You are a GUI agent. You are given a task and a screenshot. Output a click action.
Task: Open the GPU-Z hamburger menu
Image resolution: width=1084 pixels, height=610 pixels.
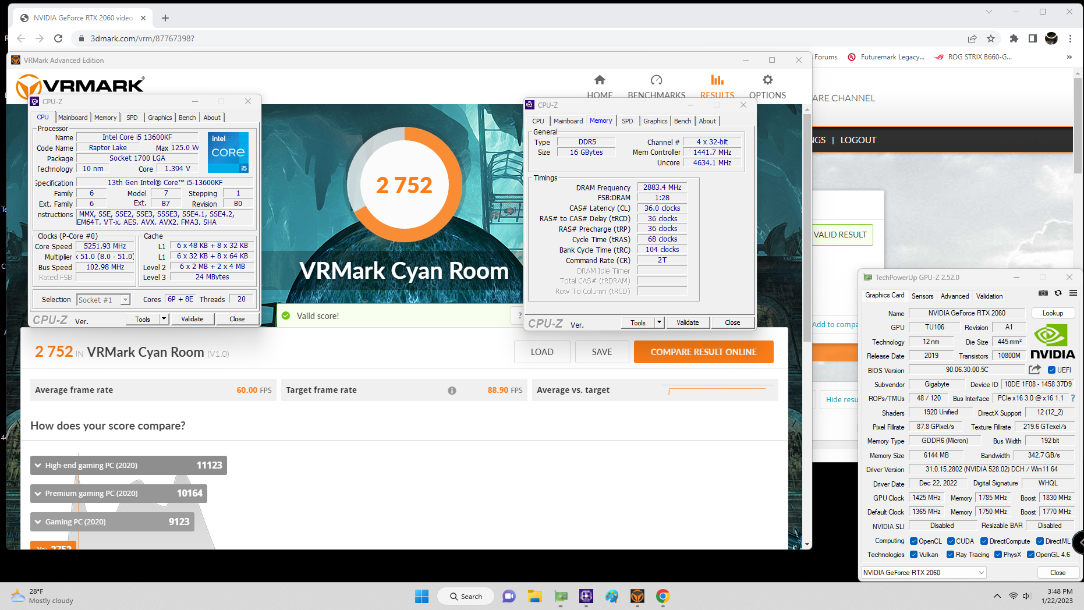pyautogui.click(x=1073, y=293)
